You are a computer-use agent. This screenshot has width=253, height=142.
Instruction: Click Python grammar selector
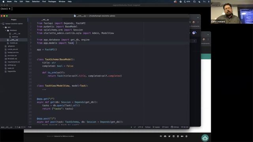click(148, 127)
